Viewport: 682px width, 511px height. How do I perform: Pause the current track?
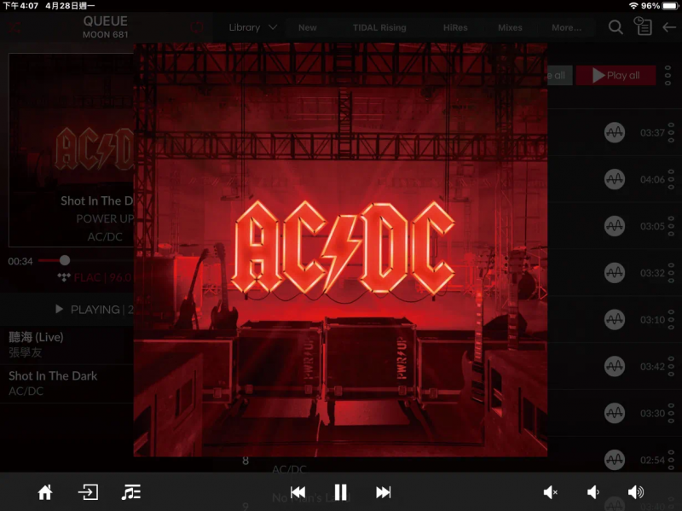click(340, 492)
